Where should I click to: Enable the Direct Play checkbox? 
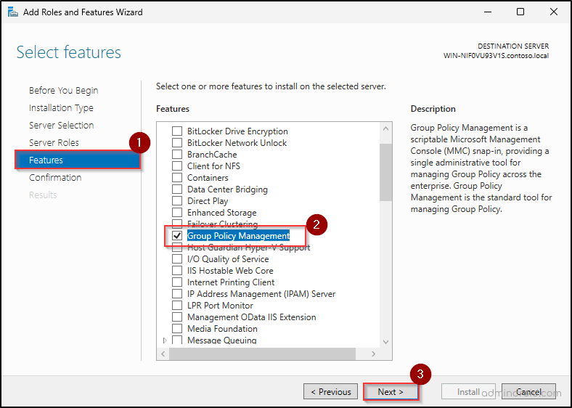tap(177, 201)
